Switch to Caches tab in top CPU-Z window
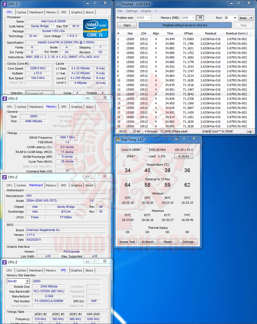Screen dimensions: 257x324 (x=21, y=12)
